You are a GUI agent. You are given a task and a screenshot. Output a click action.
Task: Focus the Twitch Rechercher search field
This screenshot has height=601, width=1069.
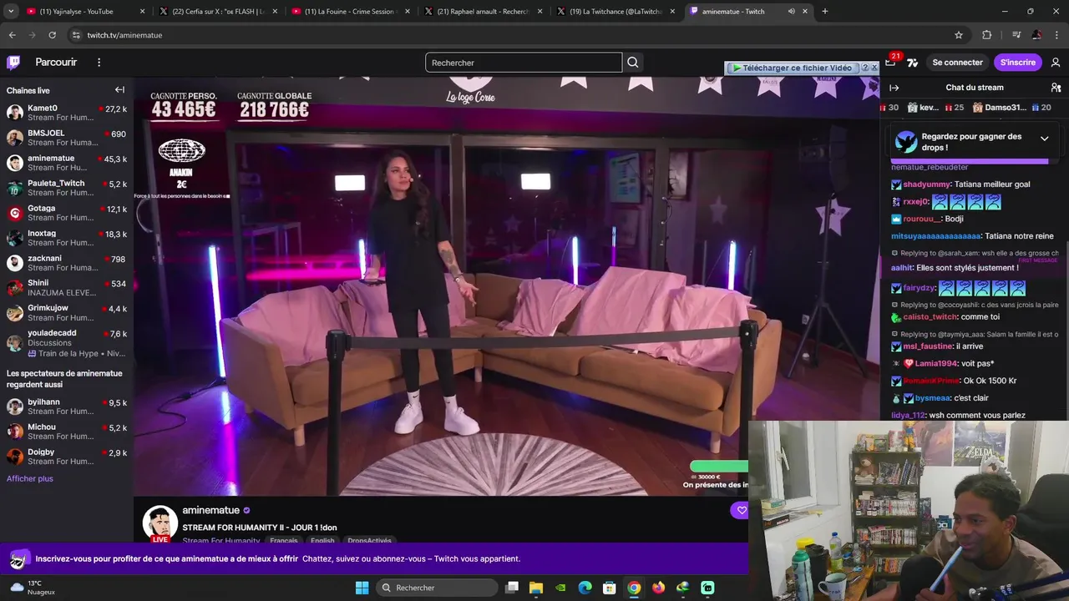pyautogui.click(x=524, y=63)
